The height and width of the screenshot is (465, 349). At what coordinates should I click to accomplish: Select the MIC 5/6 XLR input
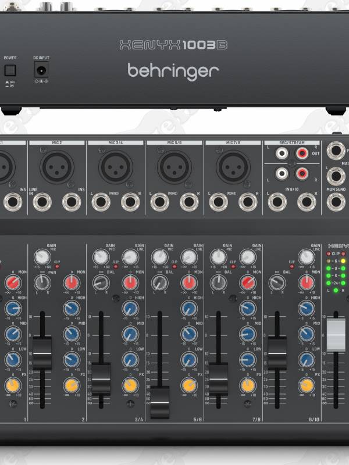174,167
